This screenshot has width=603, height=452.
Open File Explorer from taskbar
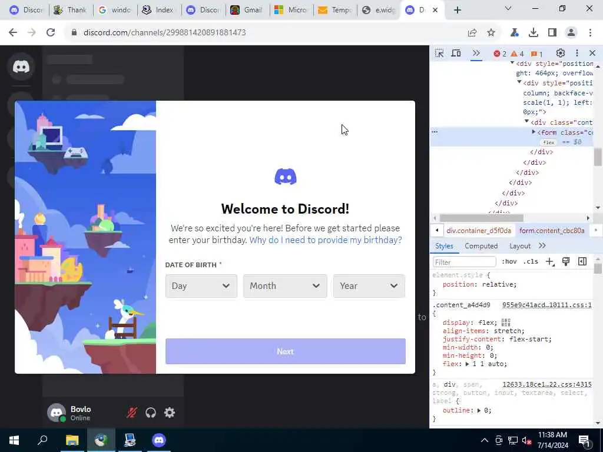[72, 440]
